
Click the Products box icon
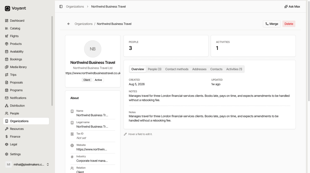point(7,44)
